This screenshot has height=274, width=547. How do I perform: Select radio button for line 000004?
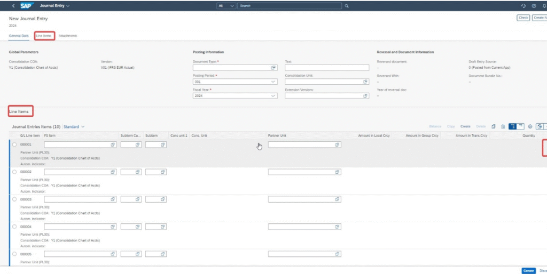pos(14,227)
